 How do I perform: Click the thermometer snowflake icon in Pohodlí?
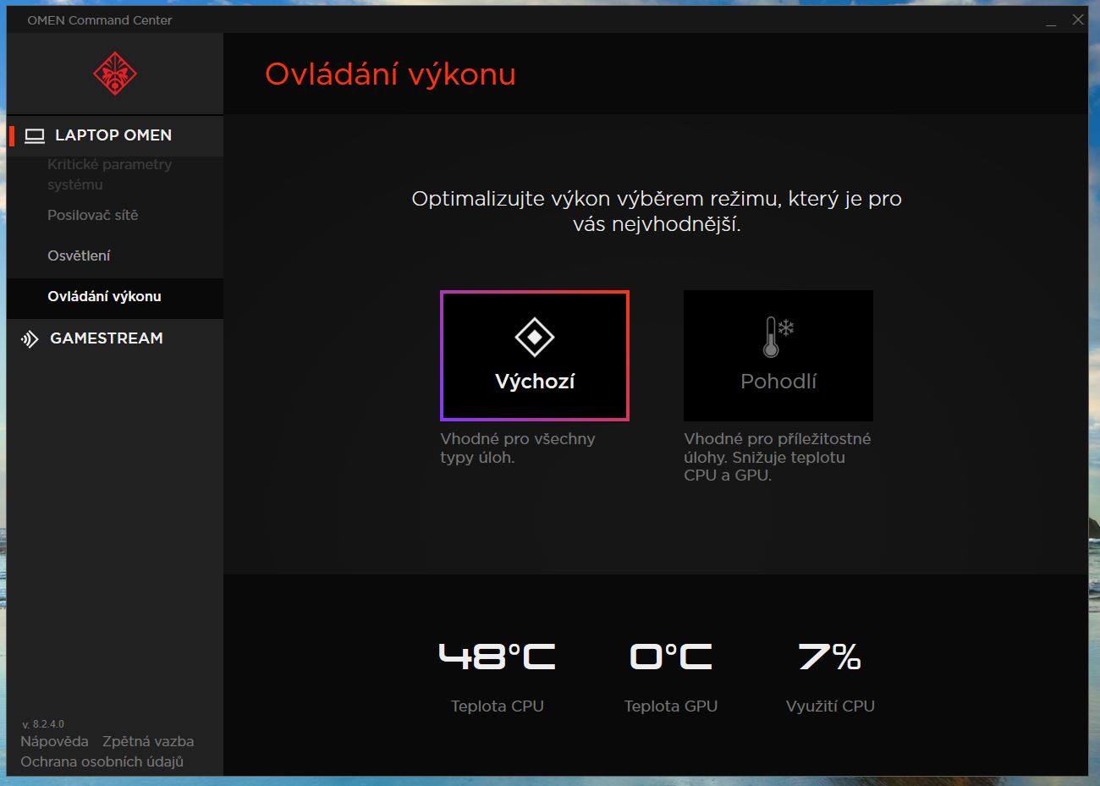[x=778, y=337]
